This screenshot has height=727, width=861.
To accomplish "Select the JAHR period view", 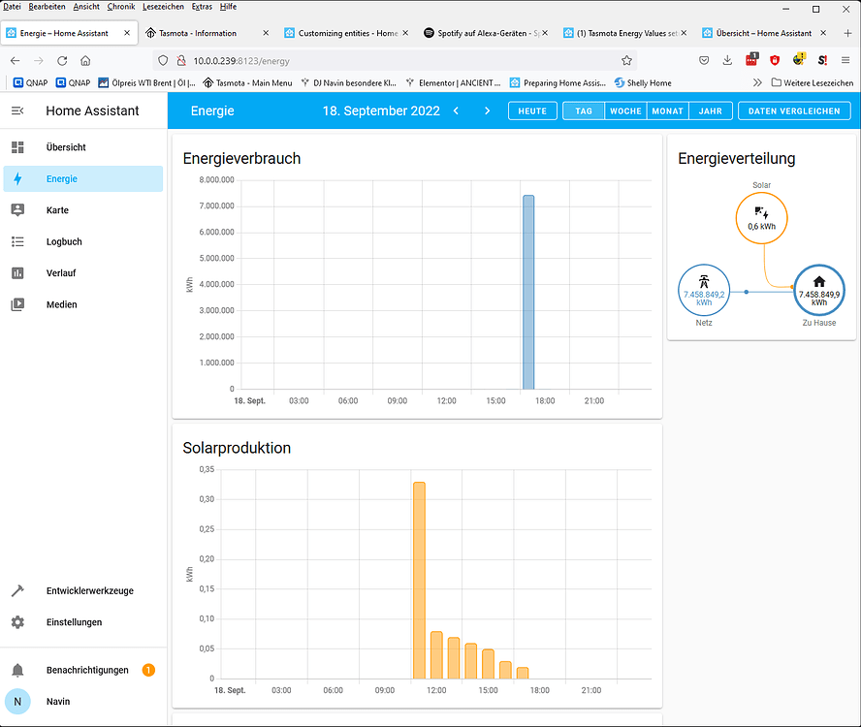I will pos(711,111).
